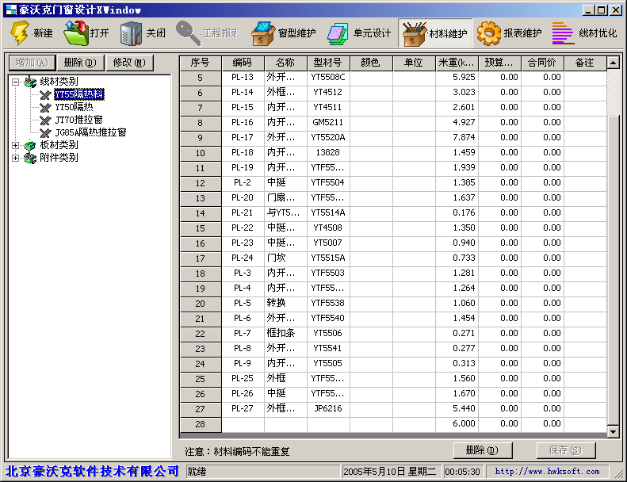Select YT50隔热 in the tree
Image resolution: width=627 pixels, height=482 pixels.
pos(74,107)
